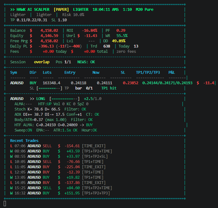Click the HTF:UP indicator
The height and width of the screenshot is (208, 218).
[45, 104]
